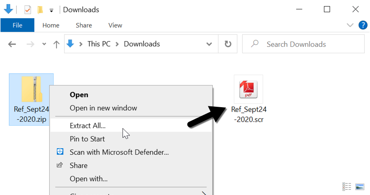Click the blue download arrow in address bar
The height and width of the screenshot is (195, 370).
(70, 44)
